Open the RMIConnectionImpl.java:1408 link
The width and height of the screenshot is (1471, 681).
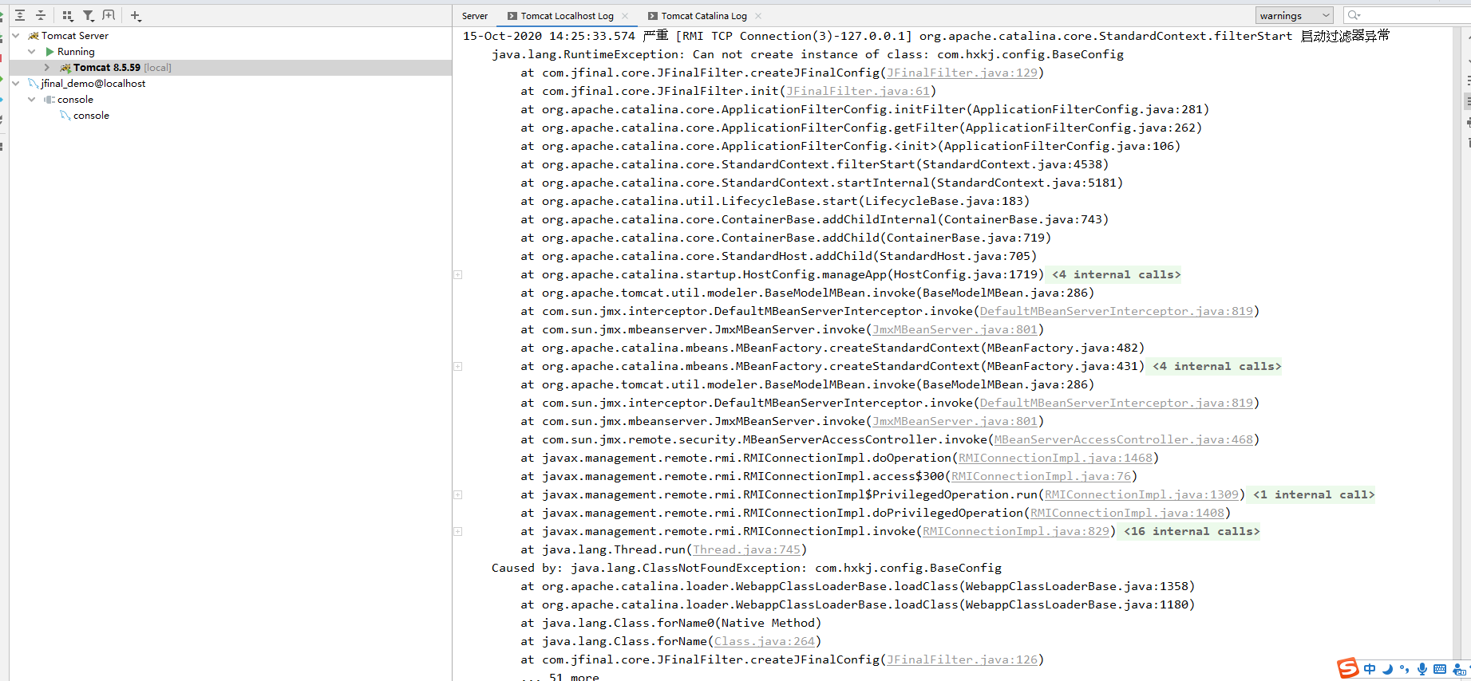coord(1128,513)
